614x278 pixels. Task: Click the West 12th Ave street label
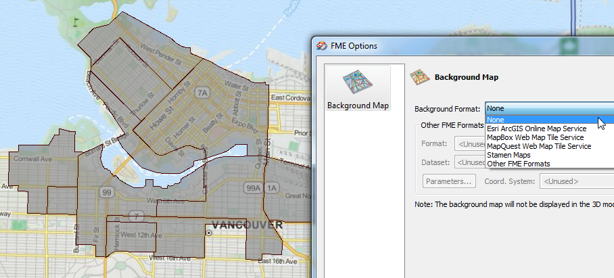pos(141,235)
